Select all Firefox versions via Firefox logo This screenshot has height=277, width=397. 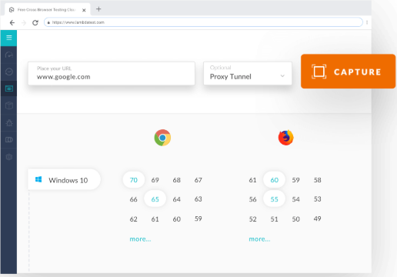click(286, 138)
